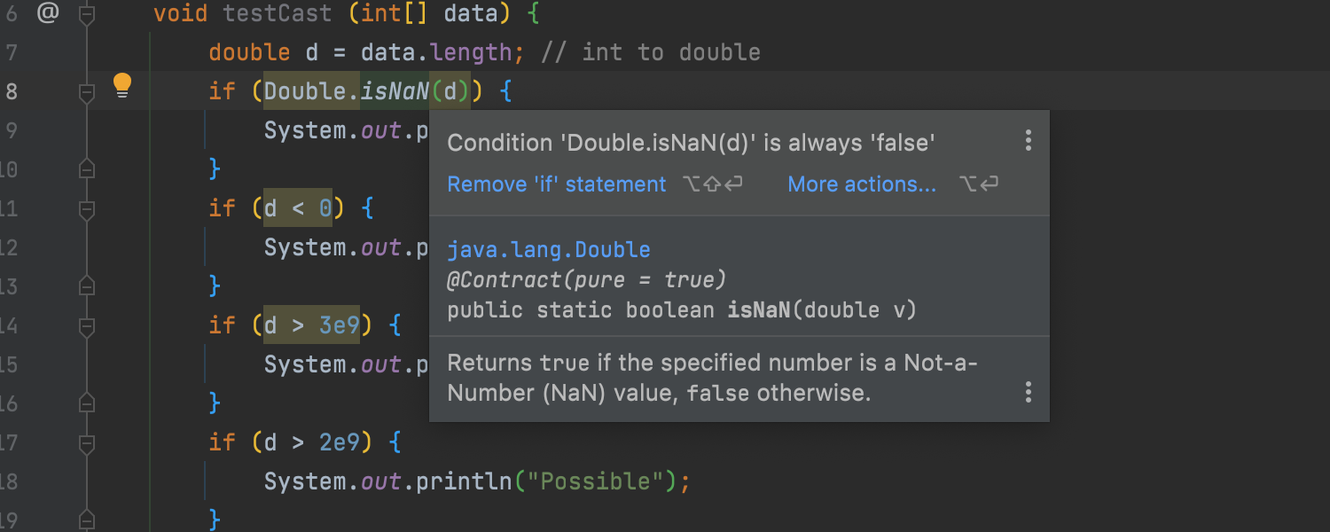Place the caret in the "Possible" string literal

(594, 481)
